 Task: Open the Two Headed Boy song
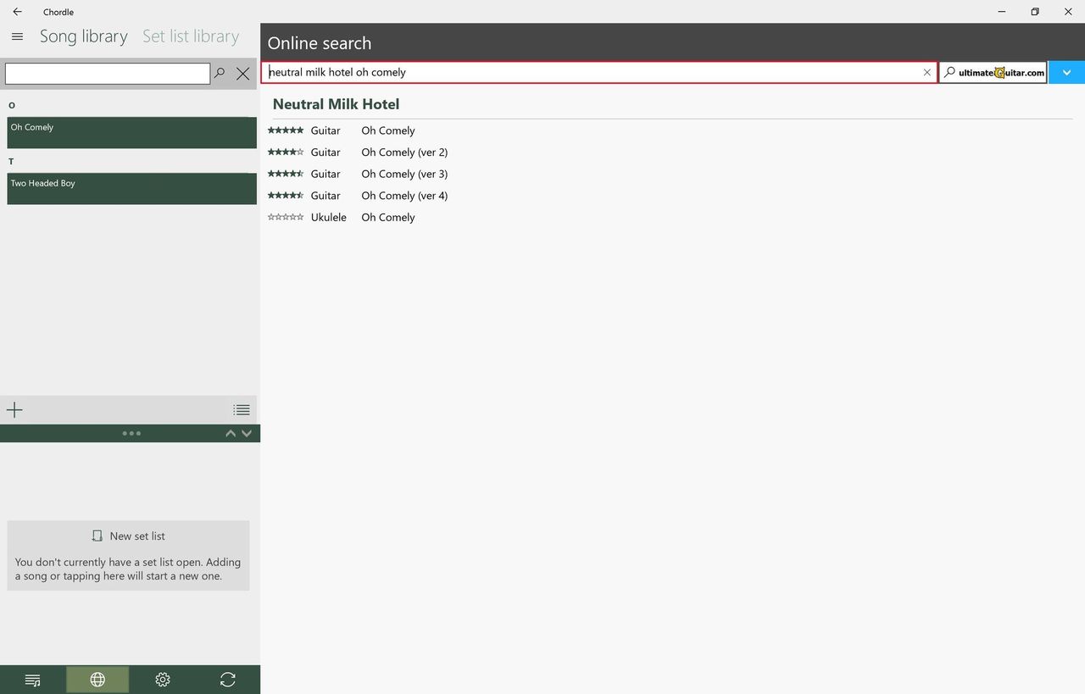tap(131, 189)
